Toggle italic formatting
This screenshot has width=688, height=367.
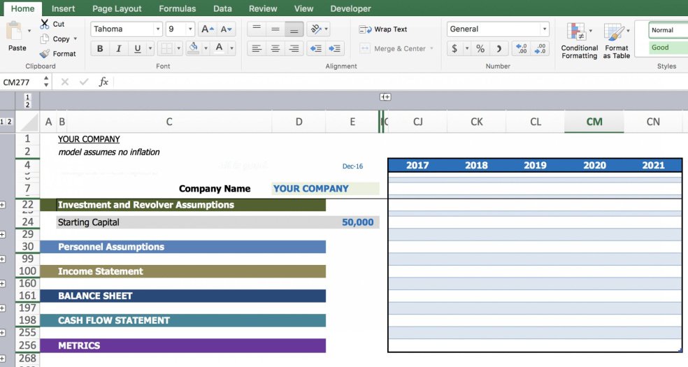point(118,49)
